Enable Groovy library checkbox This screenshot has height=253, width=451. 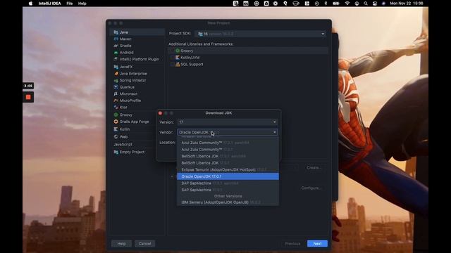pos(172,51)
